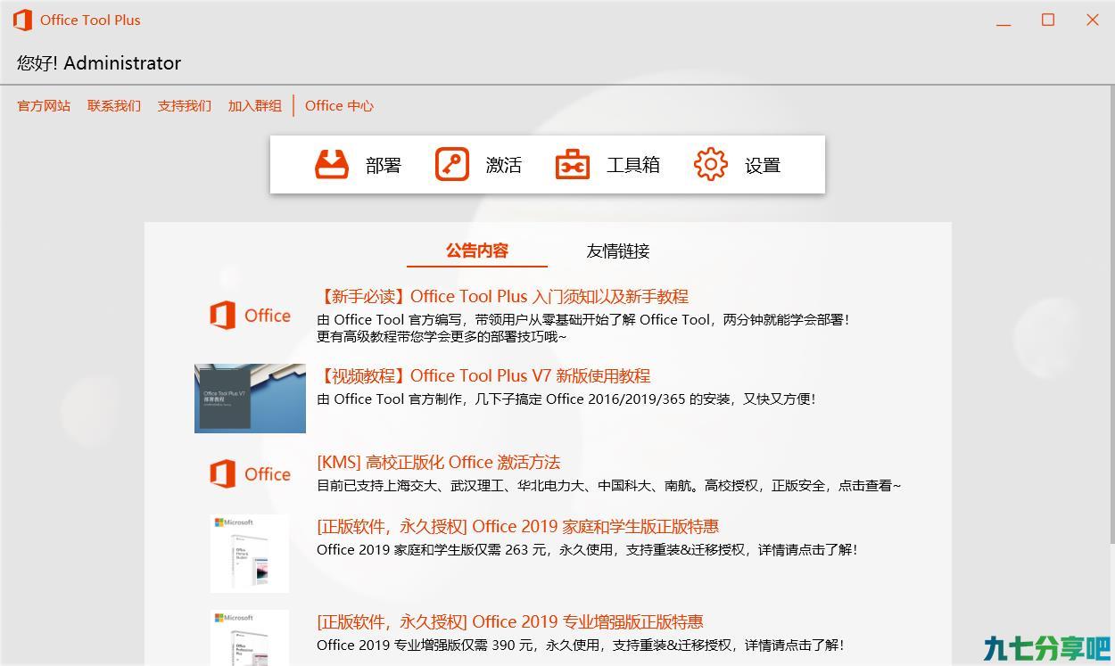Screen dimensions: 1115x666
Task: Maximize the Office Tool Plus window
Action: click(x=1048, y=20)
